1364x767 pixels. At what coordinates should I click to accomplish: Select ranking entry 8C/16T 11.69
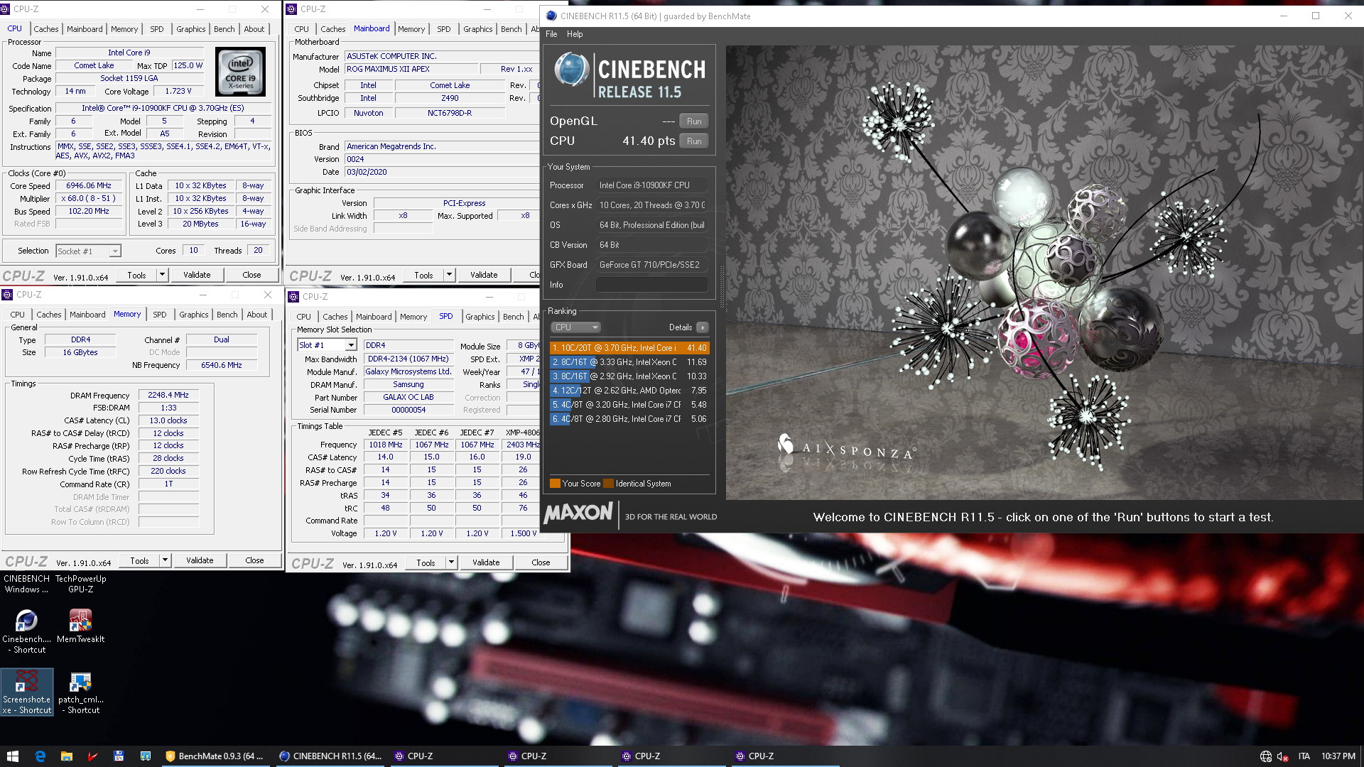(x=629, y=362)
